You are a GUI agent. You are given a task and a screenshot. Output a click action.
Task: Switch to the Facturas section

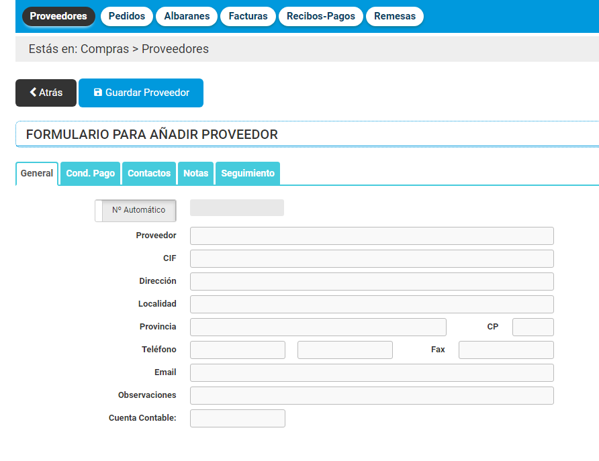pyautogui.click(x=248, y=15)
